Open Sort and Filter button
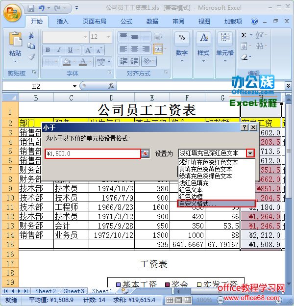 point(259,35)
